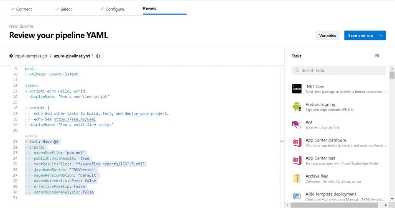Open the Select step tab
Image resolution: width=395 pixels, height=208 pixels.
click(x=66, y=9)
